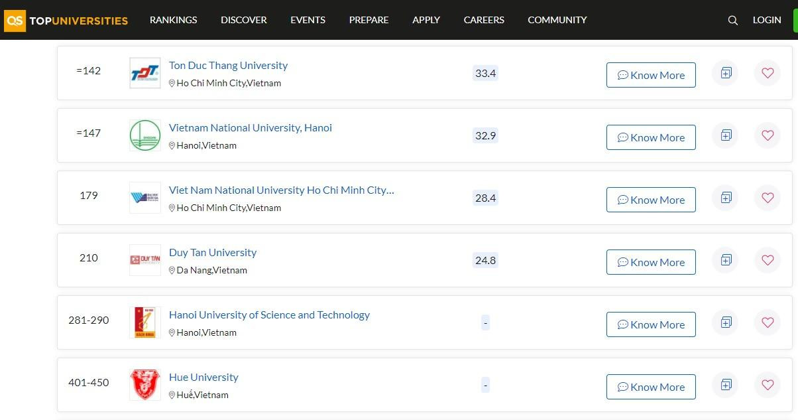798x420 pixels.
Task: Click compare icon for Hue University
Action: (x=726, y=385)
